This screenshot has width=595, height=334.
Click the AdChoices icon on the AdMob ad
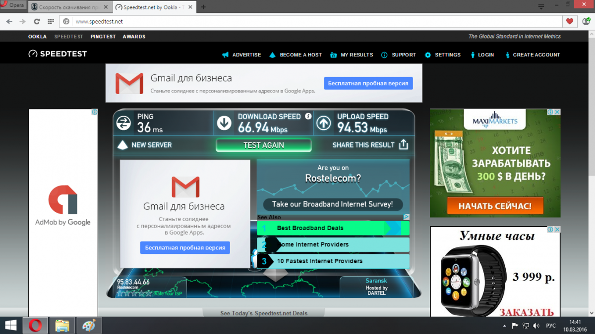[x=95, y=112]
